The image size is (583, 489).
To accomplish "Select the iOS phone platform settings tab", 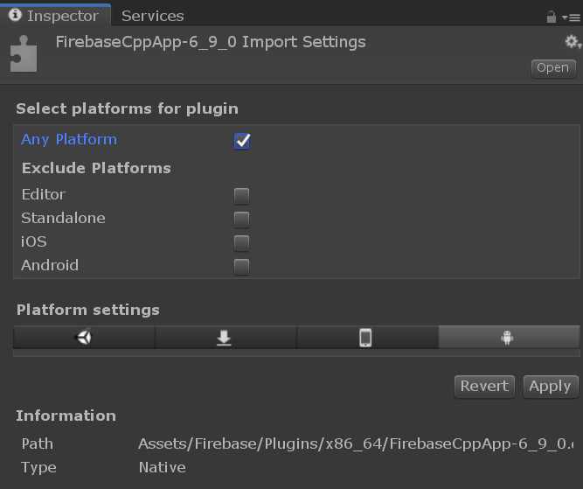I will 367,338.
